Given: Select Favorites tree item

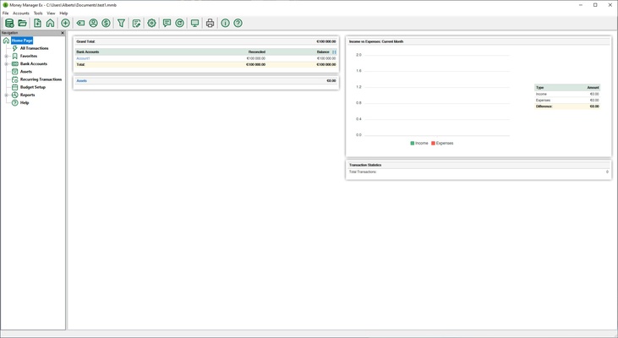Looking at the screenshot, I should point(29,56).
